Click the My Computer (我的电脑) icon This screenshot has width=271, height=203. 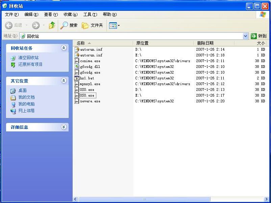tap(13, 104)
